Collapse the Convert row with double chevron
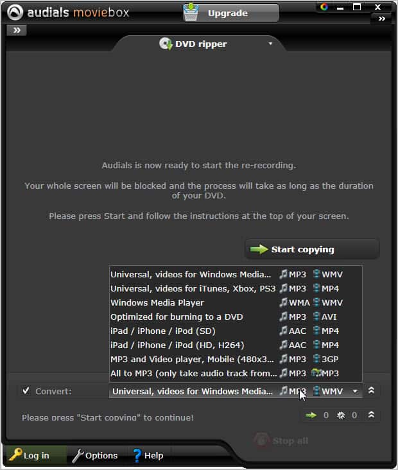398x470 pixels. pos(371,390)
